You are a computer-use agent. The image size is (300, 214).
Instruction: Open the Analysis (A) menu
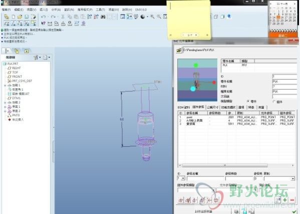[x=56, y=10]
